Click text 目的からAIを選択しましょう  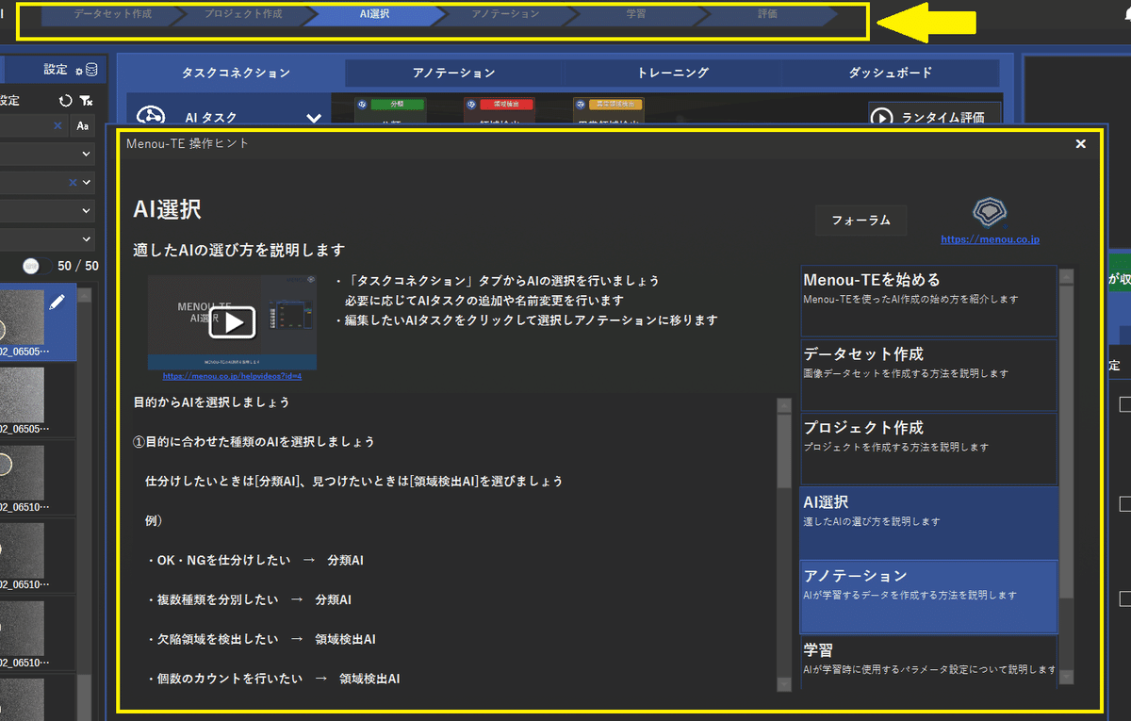coord(212,401)
